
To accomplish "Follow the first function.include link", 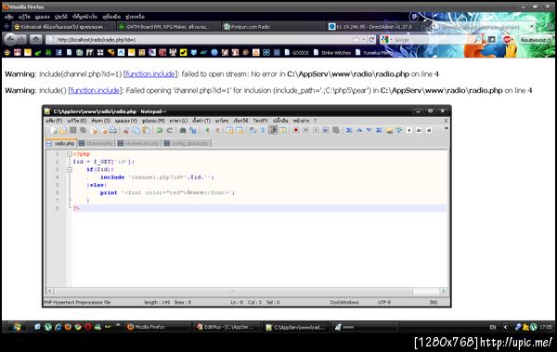I will 150,74.
